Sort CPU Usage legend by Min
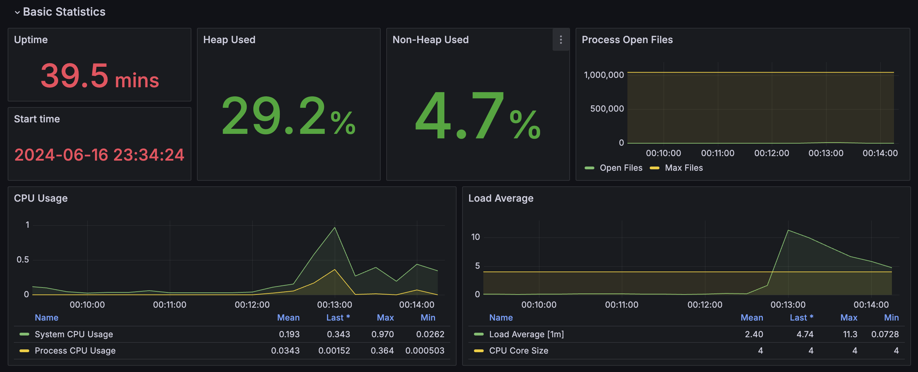This screenshot has width=918, height=372. [428, 317]
